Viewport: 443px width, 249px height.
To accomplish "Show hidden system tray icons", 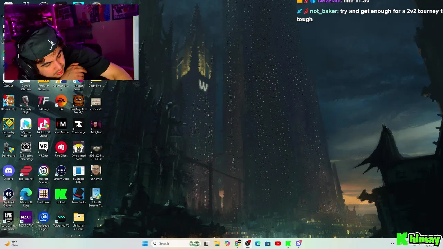I will coord(392,243).
